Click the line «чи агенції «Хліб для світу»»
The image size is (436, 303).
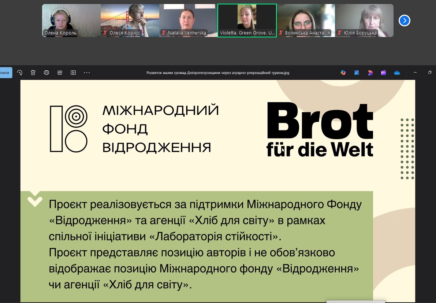click(120, 285)
